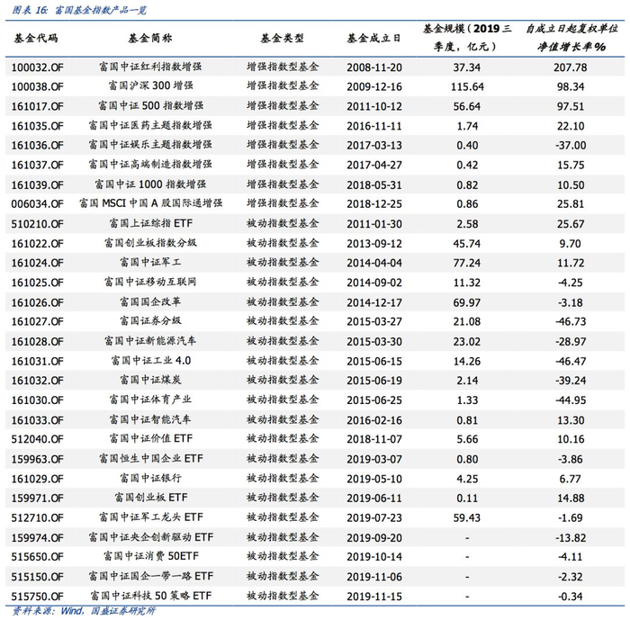The image size is (630, 620).
Task: Select the 富国沪深300增强 fund name
Action: click(x=150, y=86)
